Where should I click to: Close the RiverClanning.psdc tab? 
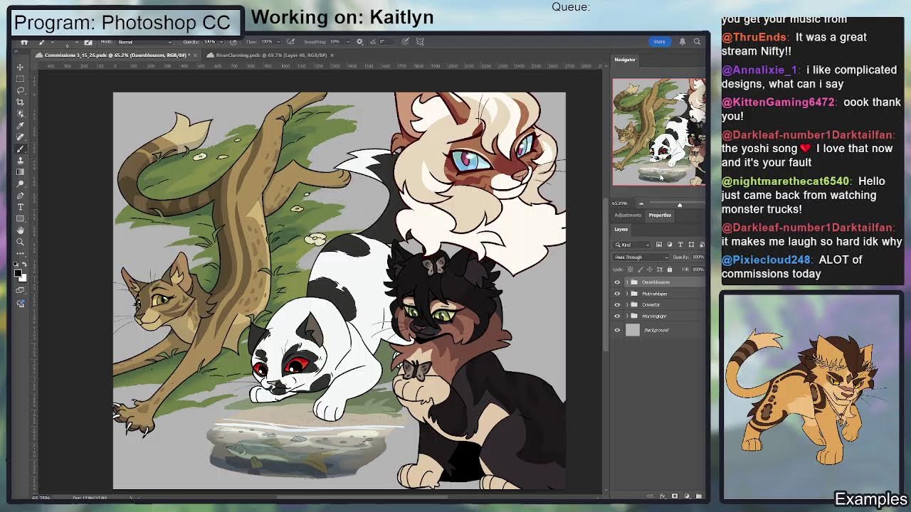pos(332,55)
